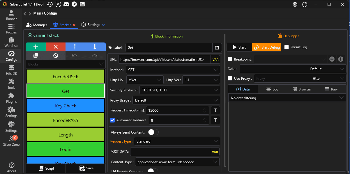Switch to the Manager tab
Screen dimensions: 350x174
click(37, 25)
